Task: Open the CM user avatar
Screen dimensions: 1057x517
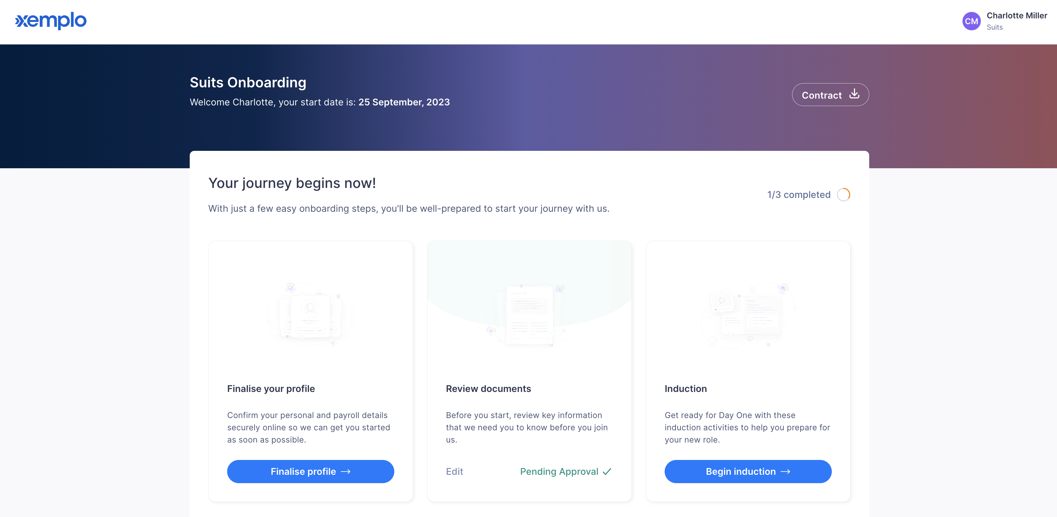Action: (x=971, y=21)
